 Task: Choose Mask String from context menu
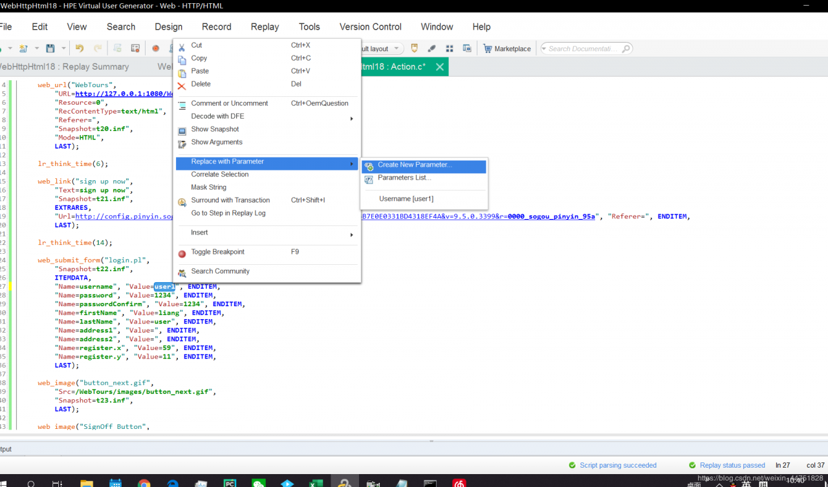tap(208, 187)
